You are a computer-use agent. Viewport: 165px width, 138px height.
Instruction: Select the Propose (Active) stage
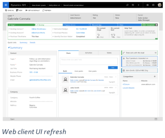coord(76,25)
